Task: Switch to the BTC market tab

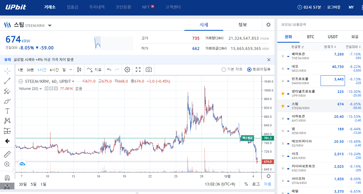Action: coord(311,37)
